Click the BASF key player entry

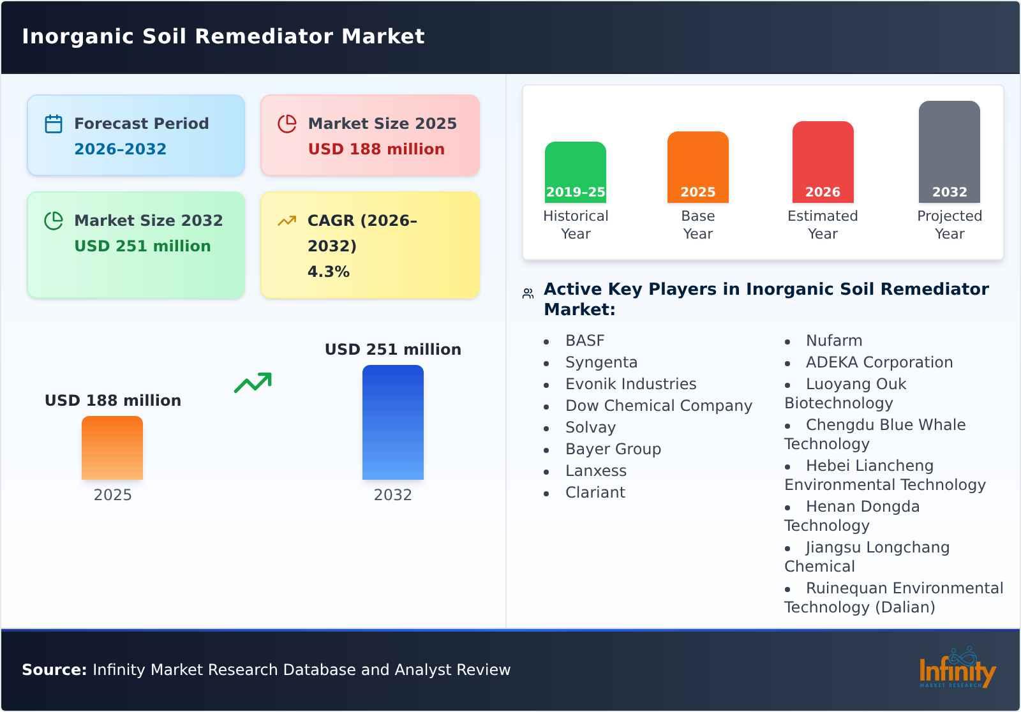click(x=584, y=341)
